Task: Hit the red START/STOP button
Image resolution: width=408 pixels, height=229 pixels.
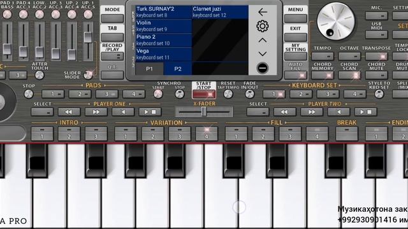Action: pos(204,94)
